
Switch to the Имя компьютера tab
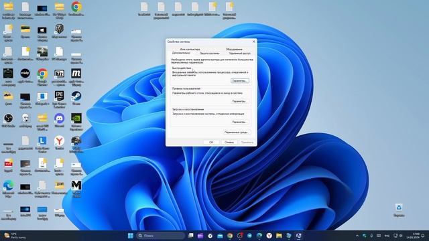point(190,49)
